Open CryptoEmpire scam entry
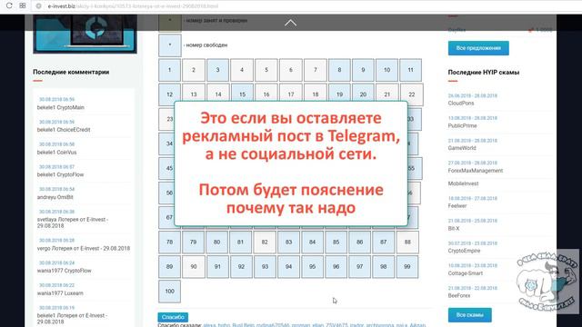This screenshot has width=582, height=327. pos(464,251)
